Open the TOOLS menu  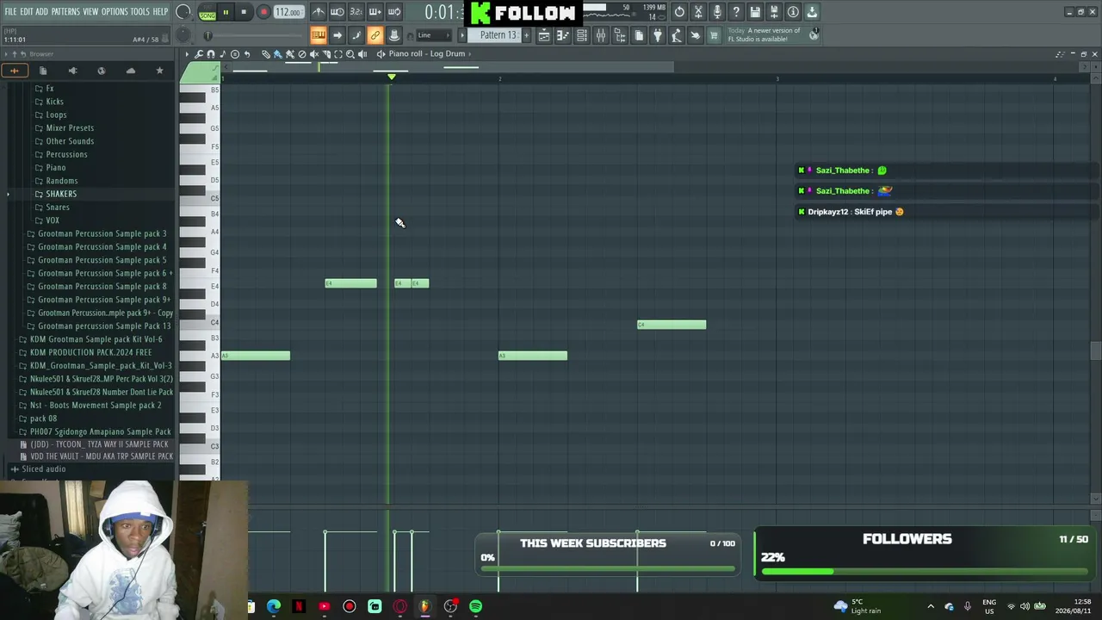(x=140, y=12)
